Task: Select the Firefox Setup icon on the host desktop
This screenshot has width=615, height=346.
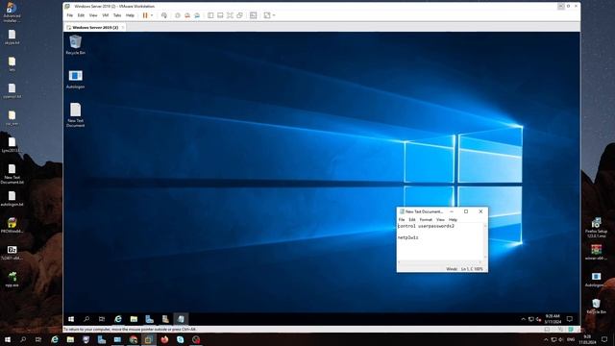Action: tap(596, 228)
